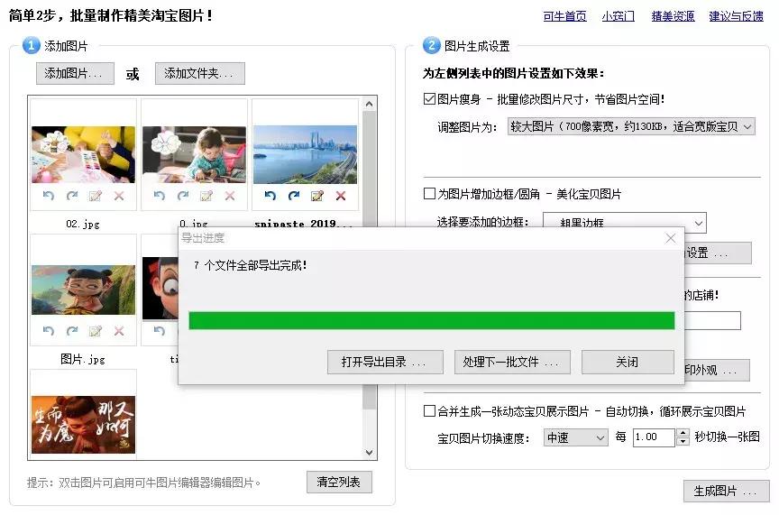The height and width of the screenshot is (515, 779).
Task: Open 宝贝图片切换速度 中速 dropdown
Action: [x=575, y=437]
